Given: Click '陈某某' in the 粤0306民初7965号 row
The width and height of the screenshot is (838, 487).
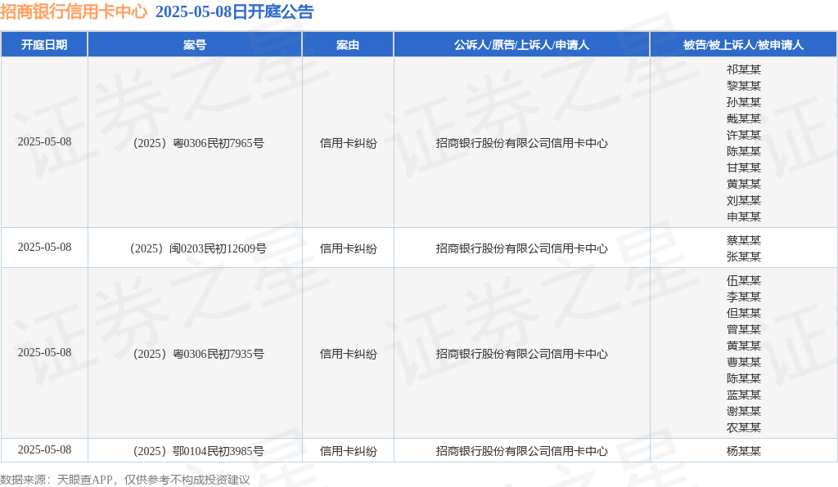Looking at the screenshot, I should (743, 151).
